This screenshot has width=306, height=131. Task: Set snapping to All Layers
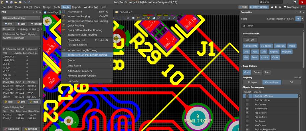click(x=252, y=82)
